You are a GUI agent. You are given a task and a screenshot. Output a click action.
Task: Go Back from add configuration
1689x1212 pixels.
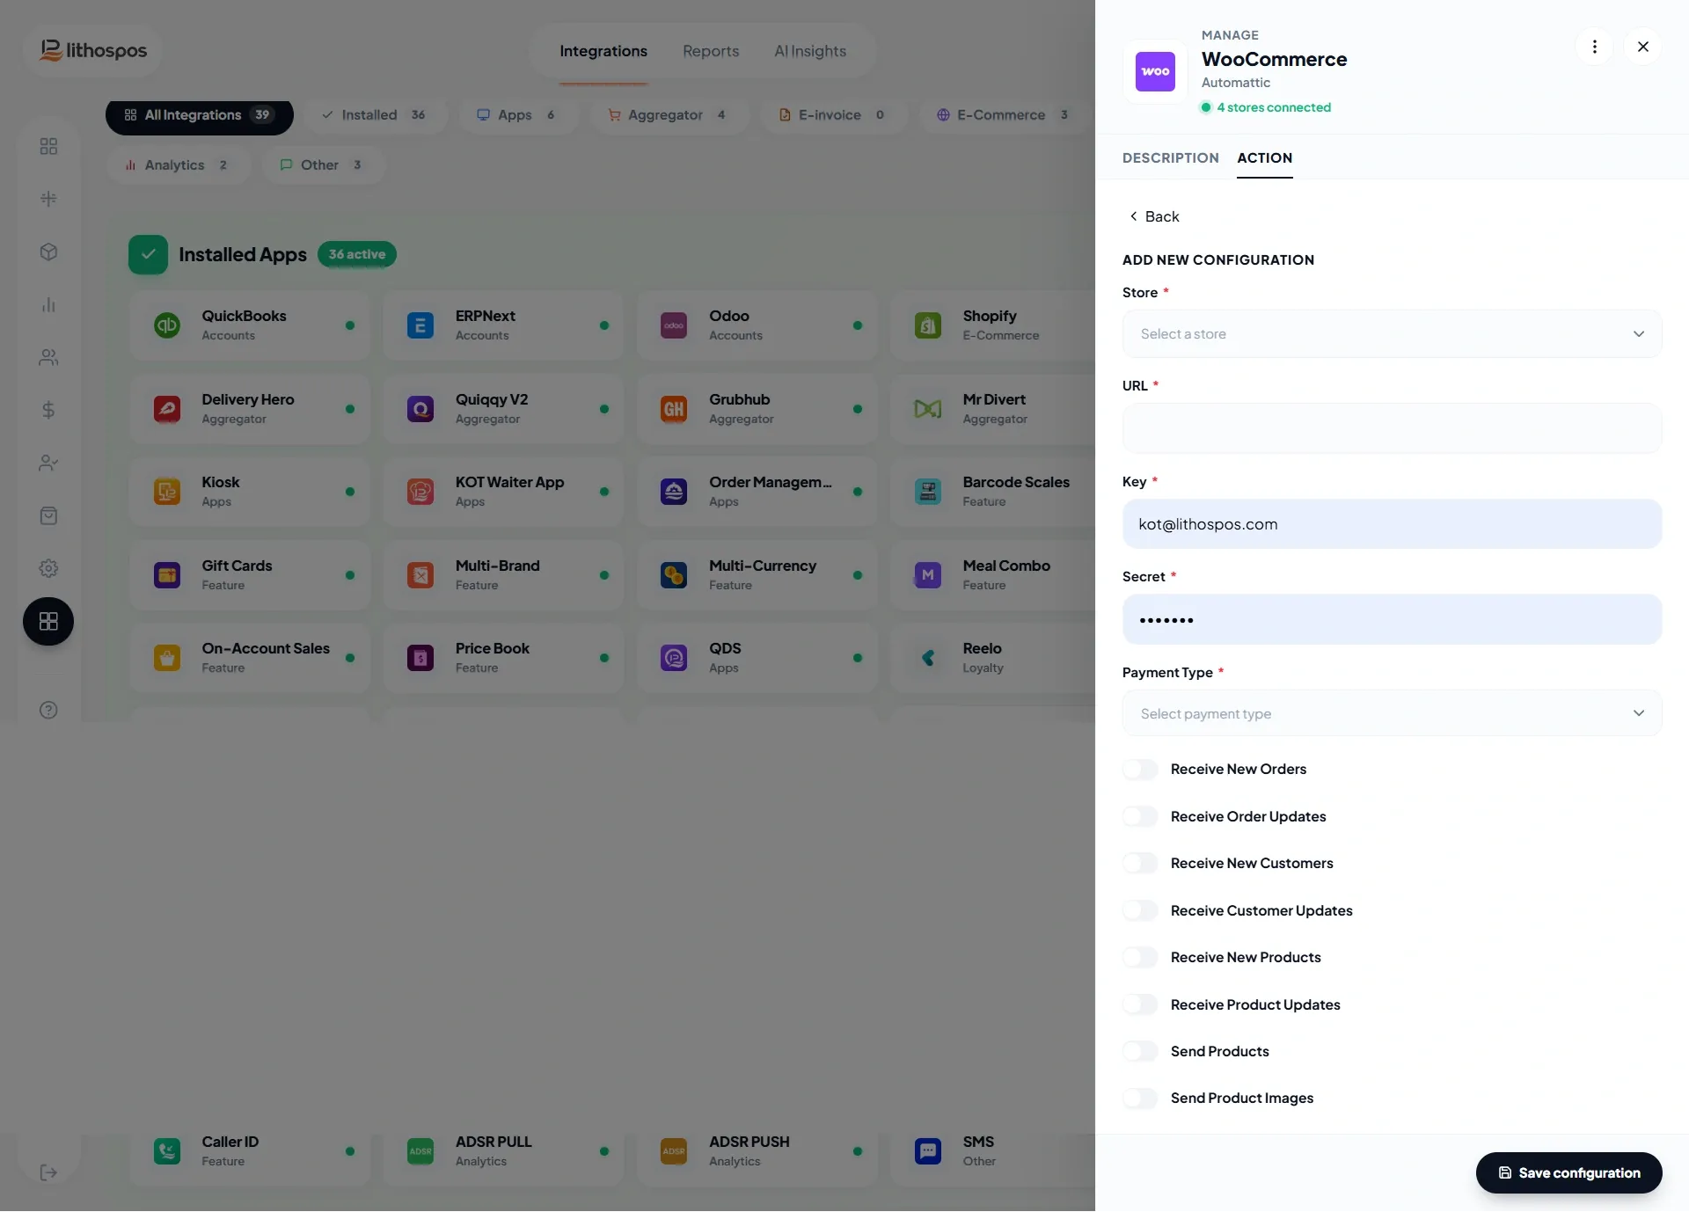[x=1154, y=216]
